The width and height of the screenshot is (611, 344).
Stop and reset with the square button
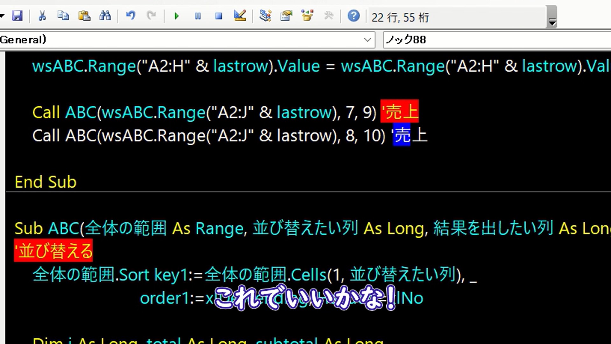coord(219,16)
